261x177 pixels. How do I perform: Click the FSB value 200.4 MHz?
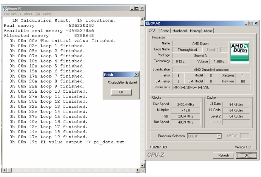[185, 116]
